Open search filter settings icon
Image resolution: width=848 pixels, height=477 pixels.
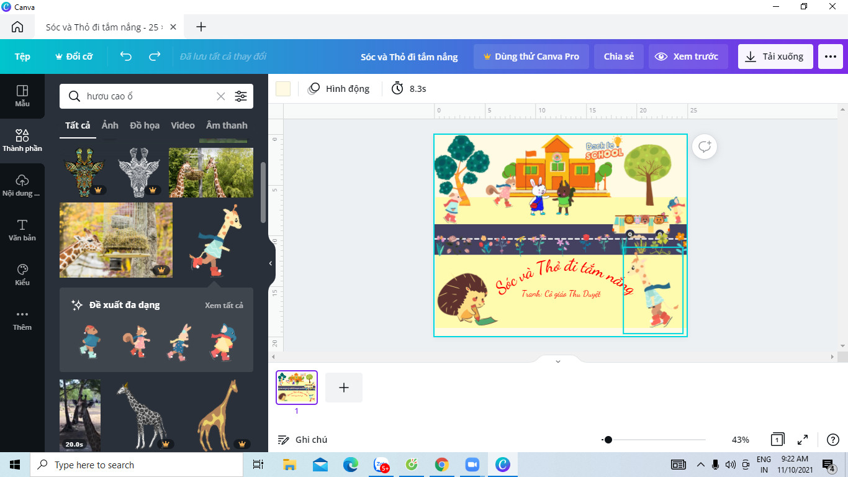[x=240, y=96]
